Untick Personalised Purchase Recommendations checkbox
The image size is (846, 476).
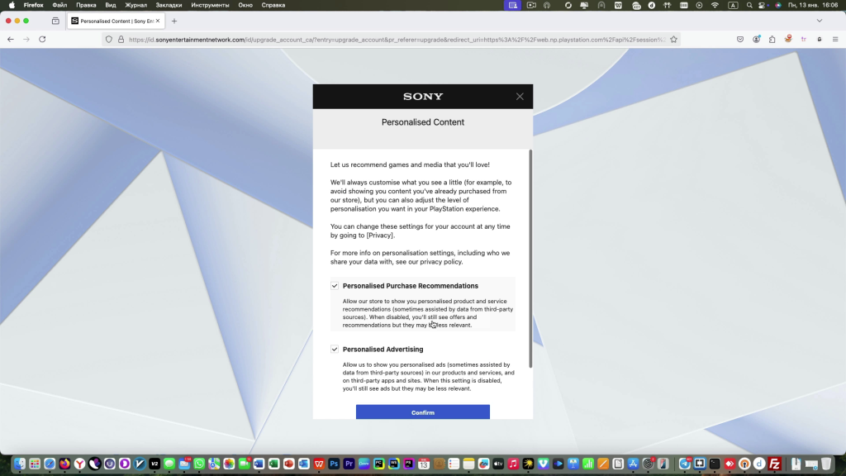tap(335, 286)
